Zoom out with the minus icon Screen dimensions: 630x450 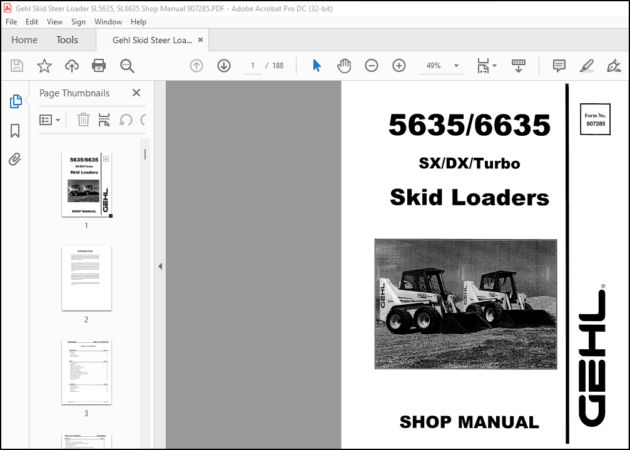(x=371, y=66)
